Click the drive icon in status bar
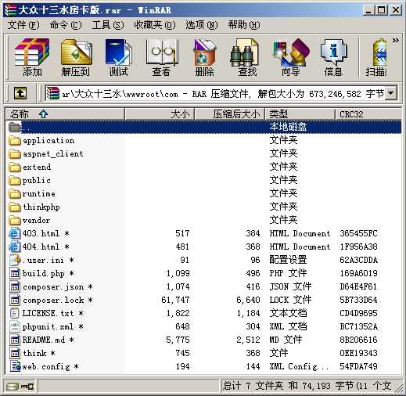This screenshot has width=406, height=396. [13, 386]
